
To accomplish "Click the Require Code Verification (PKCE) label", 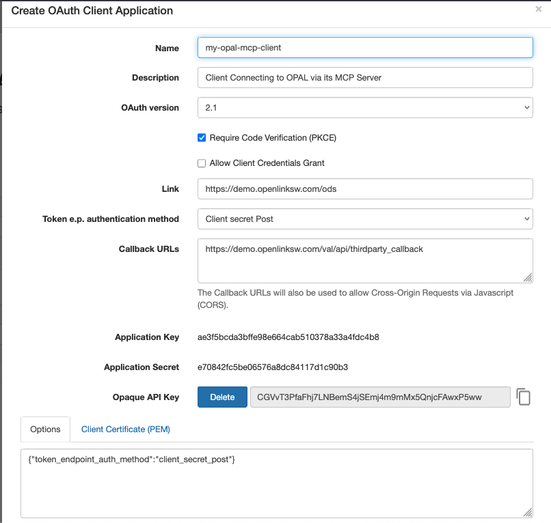I will click(273, 138).
